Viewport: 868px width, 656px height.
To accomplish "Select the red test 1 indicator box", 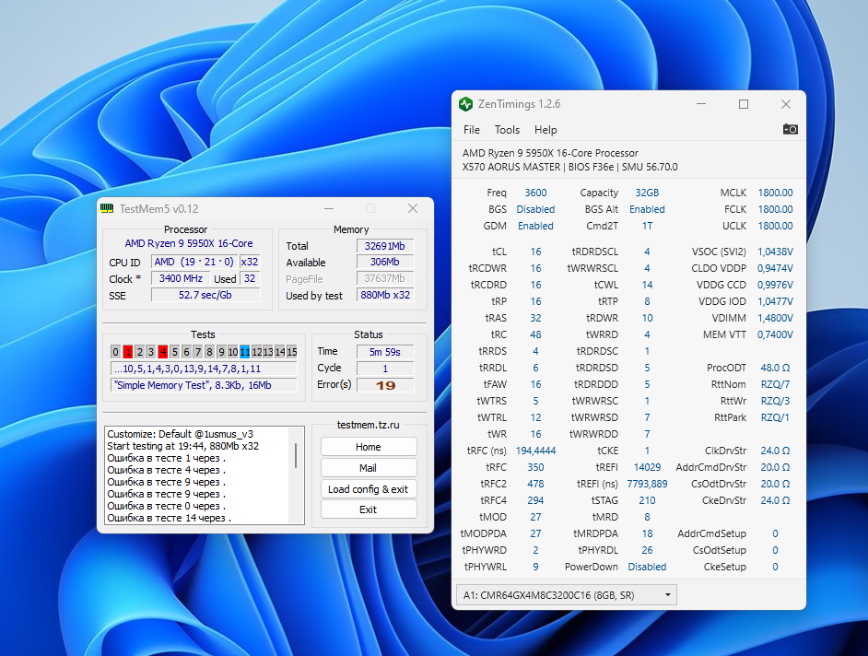I will point(128,352).
